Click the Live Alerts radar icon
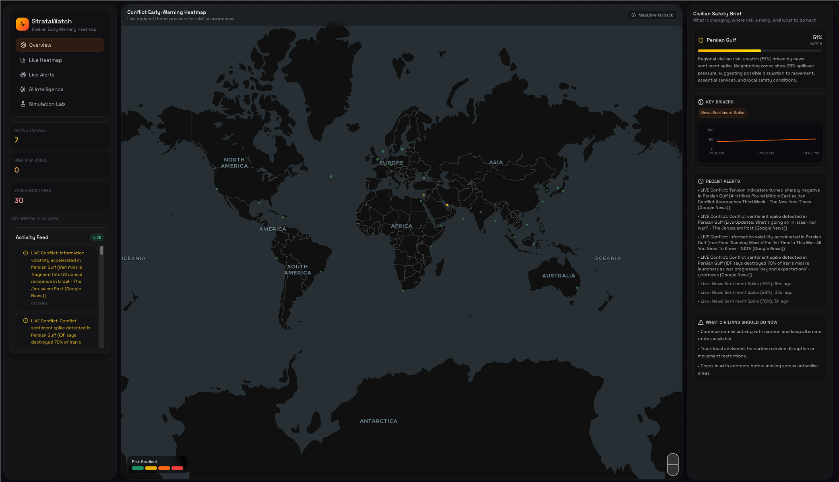The height and width of the screenshot is (482, 839). (23, 75)
